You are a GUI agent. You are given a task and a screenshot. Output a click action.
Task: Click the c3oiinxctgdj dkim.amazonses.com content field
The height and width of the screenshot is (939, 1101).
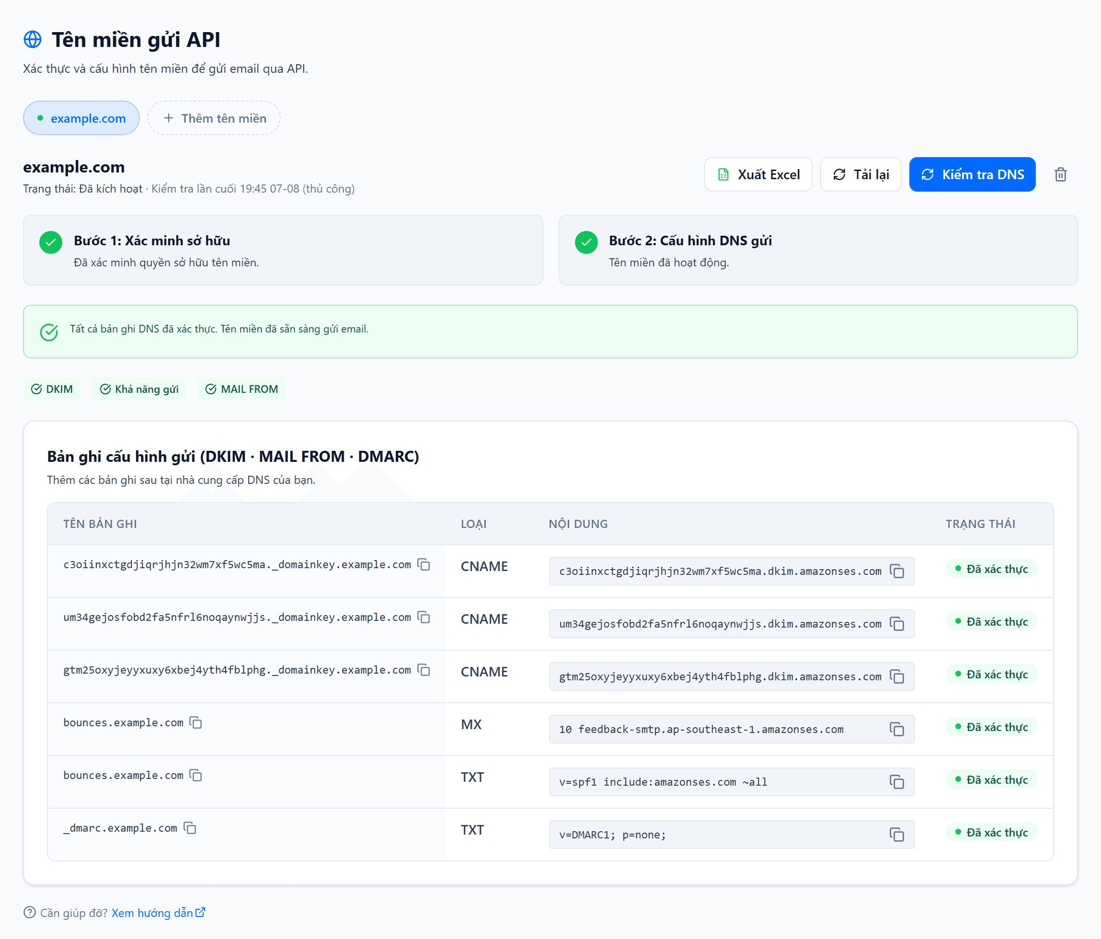coord(731,571)
